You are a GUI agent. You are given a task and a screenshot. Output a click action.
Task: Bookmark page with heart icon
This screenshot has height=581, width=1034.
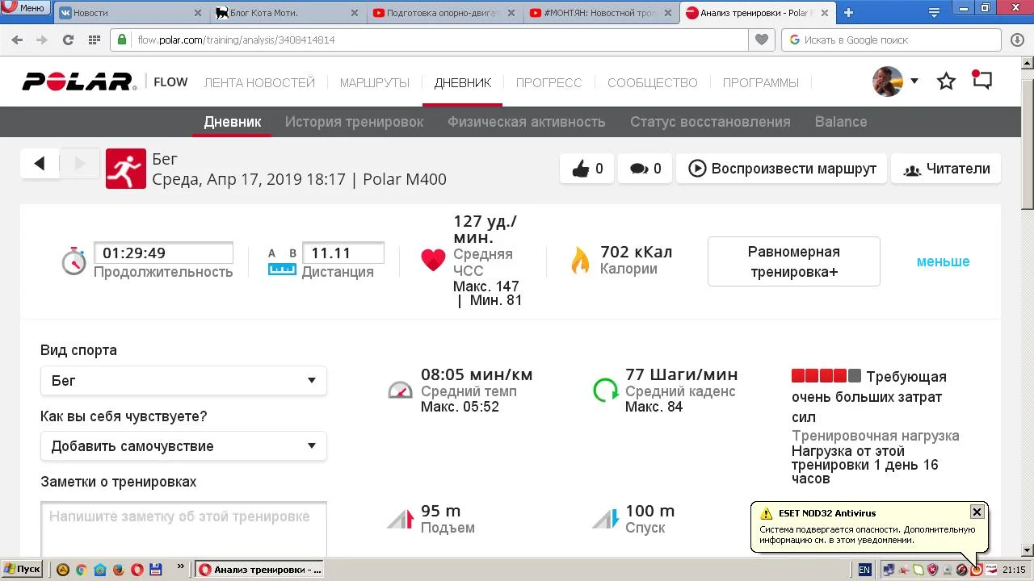761,40
